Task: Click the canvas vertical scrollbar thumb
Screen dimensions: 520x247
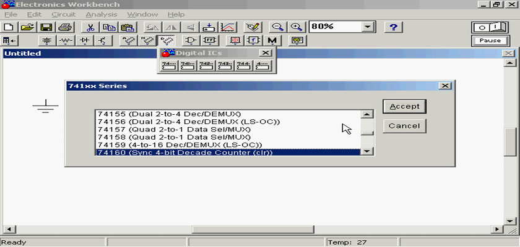Action: (x=509, y=141)
